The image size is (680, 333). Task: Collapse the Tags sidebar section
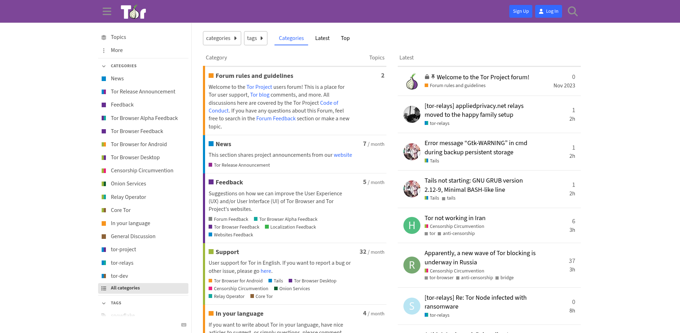[104, 303]
